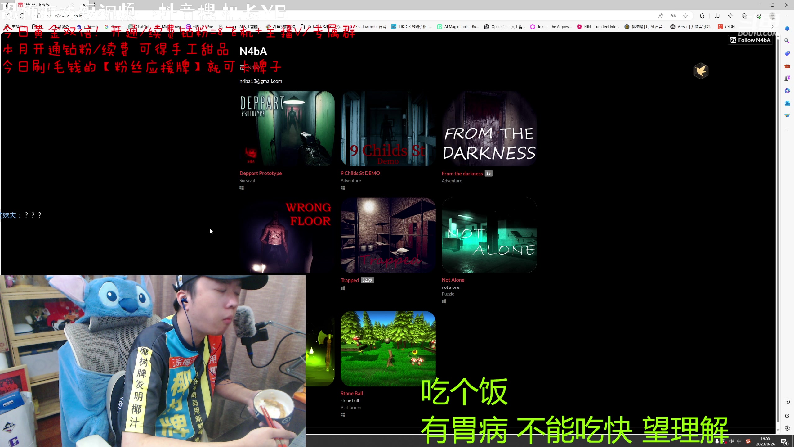Expand hidden system tray icons

(710, 441)
